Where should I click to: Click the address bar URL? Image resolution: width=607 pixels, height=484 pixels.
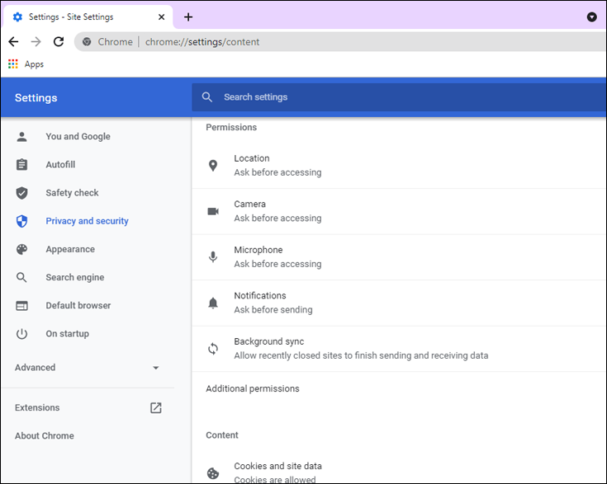202,42
